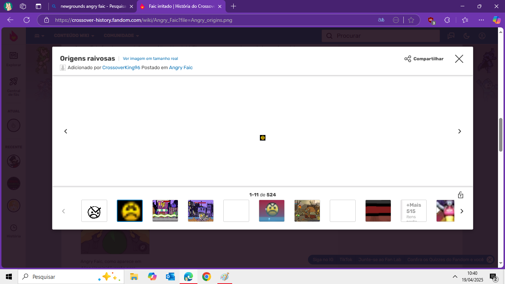The image size is (505, 284).
Task: Click the site info padlock in address bar
Action: click(46, 20)
